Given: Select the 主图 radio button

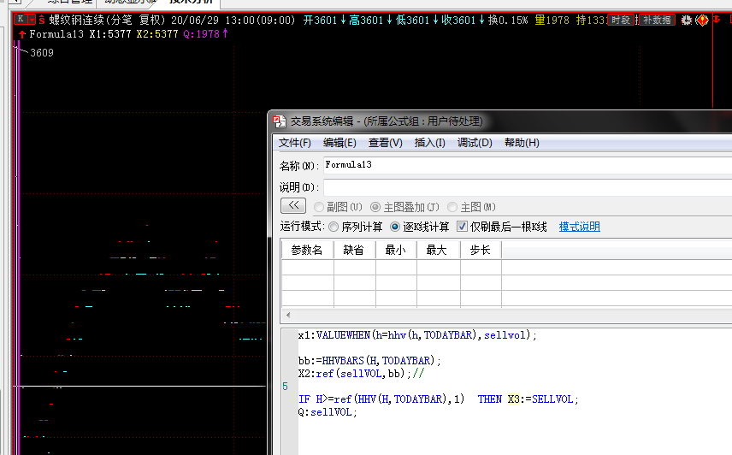Looking at the screenshot, I should pyautogui.click(x=452, y=207).
